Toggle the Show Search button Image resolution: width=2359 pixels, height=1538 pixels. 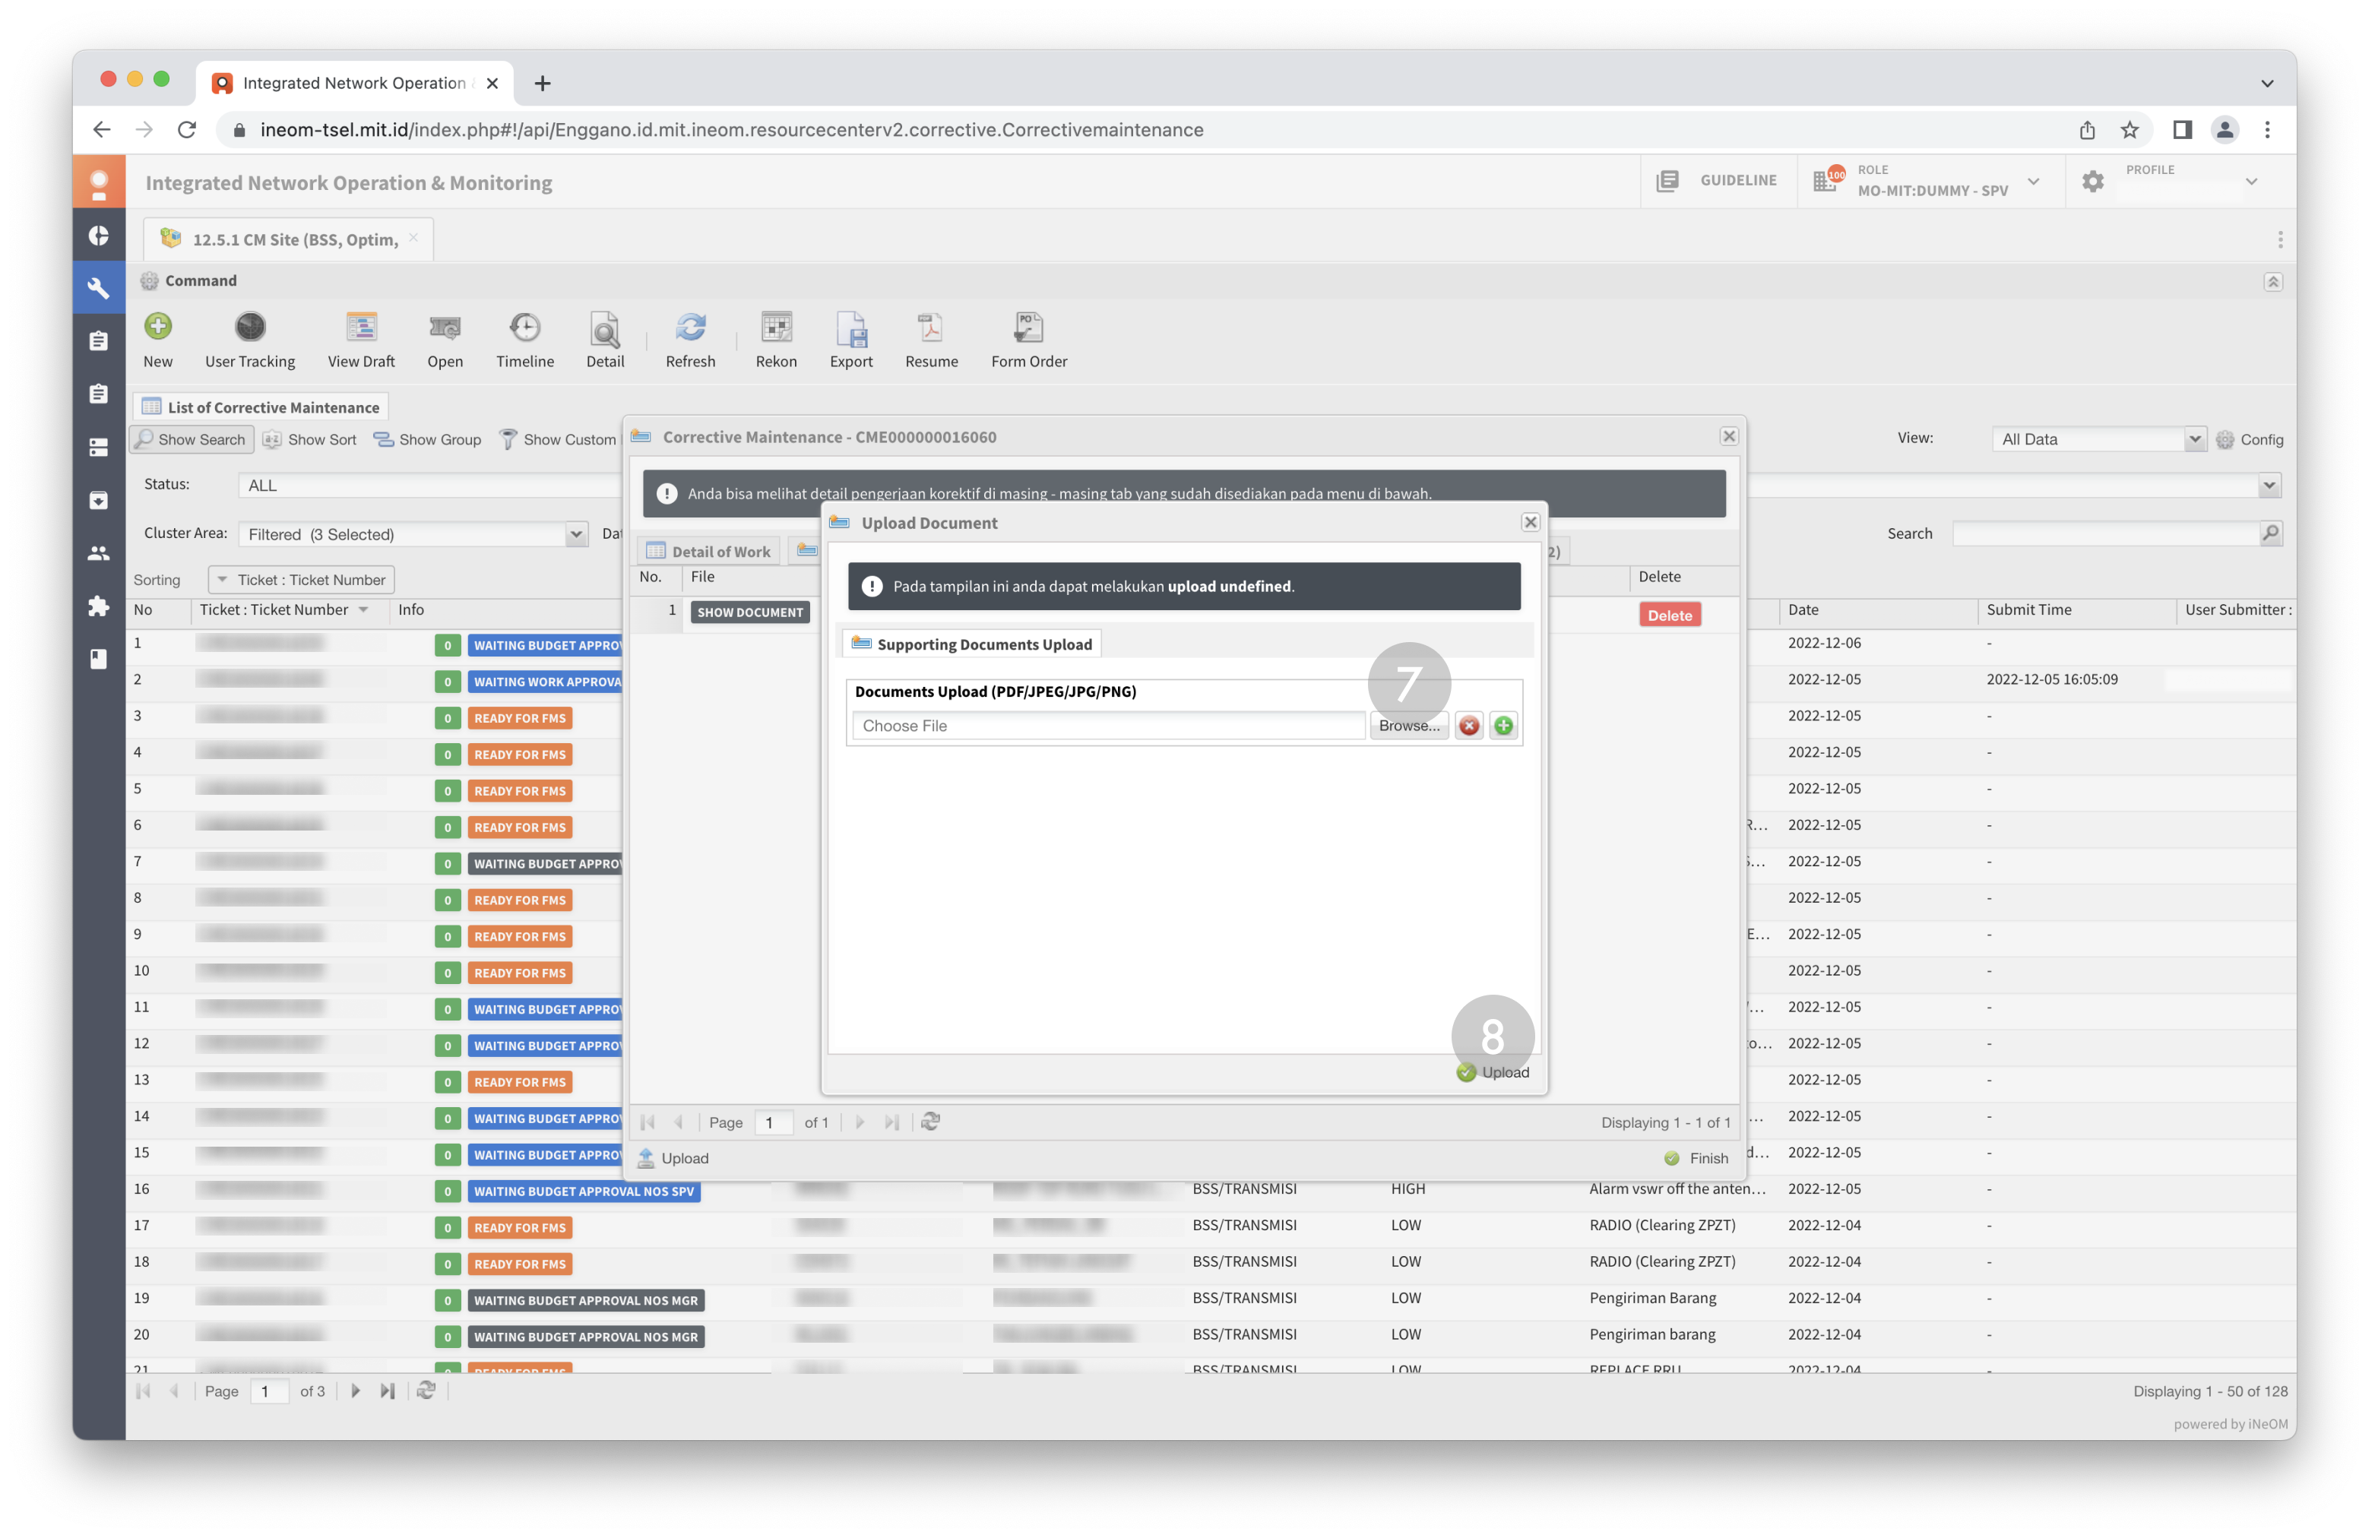point(192,439)
